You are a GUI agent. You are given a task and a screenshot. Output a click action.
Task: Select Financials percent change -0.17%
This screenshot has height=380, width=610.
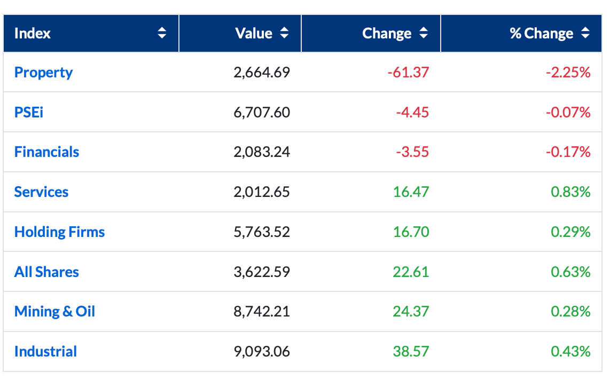click(x=568, y=152)
